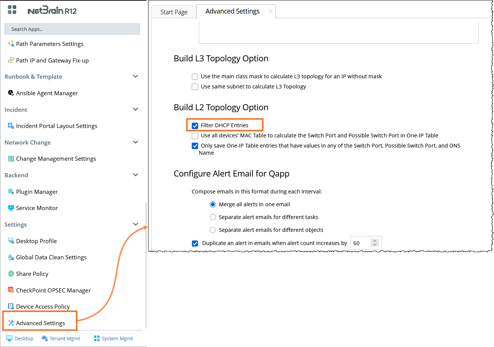The width and height of the screenshot is (494, 347).
Task: Collapse the Settings section chevron
Action: click(136, 224)
